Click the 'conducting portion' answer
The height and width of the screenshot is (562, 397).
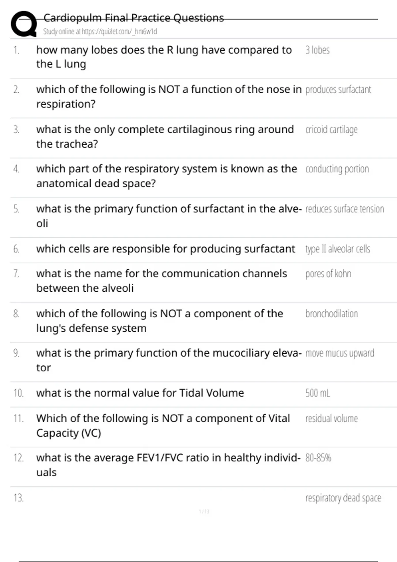click(337, 169)
